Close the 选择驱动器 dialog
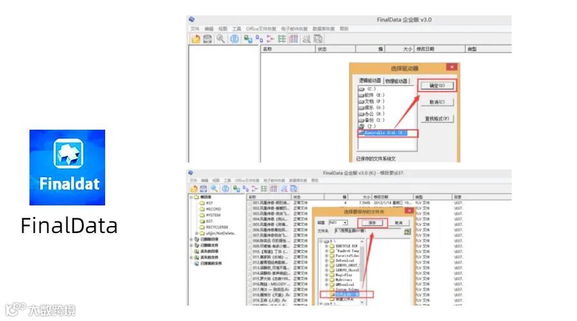The image size is (577, 321). (451, 67)
